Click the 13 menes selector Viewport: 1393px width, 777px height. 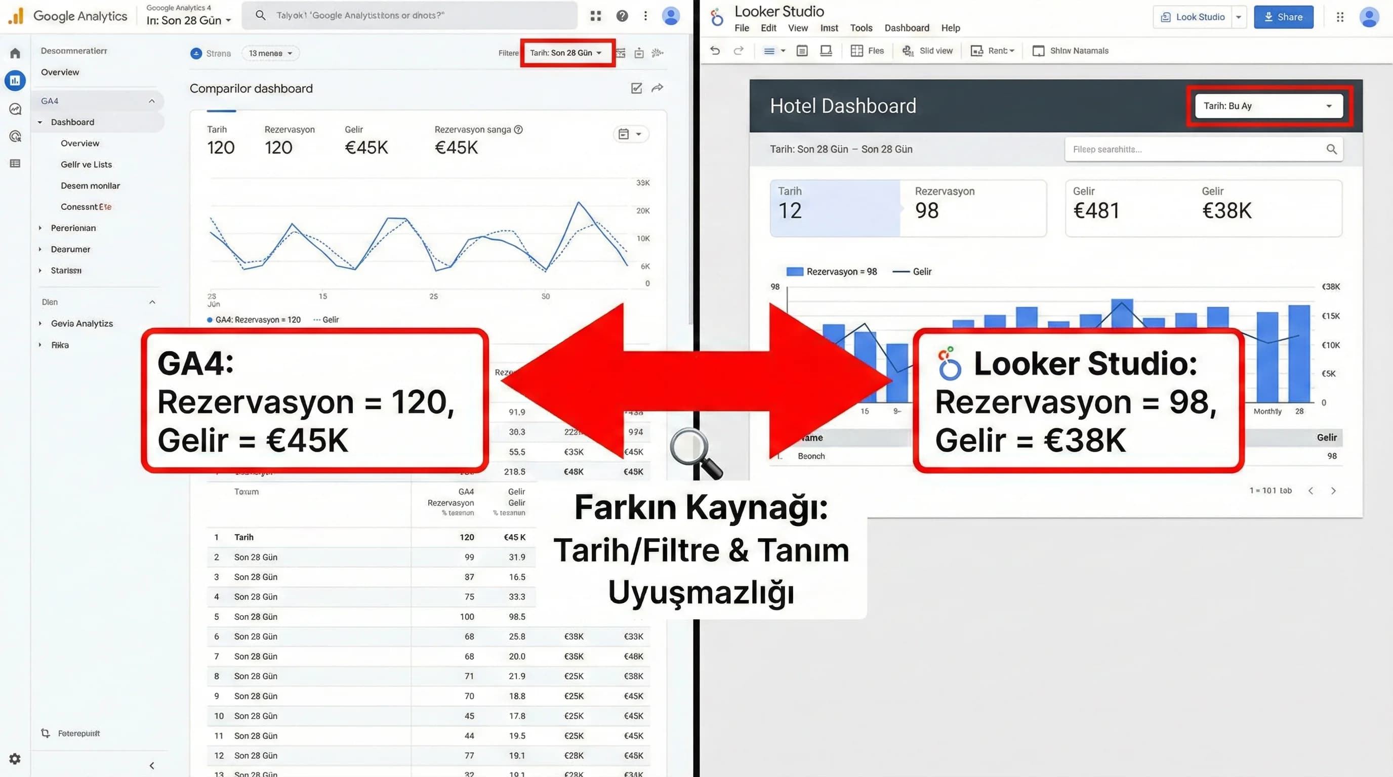(x=270, y=53)
